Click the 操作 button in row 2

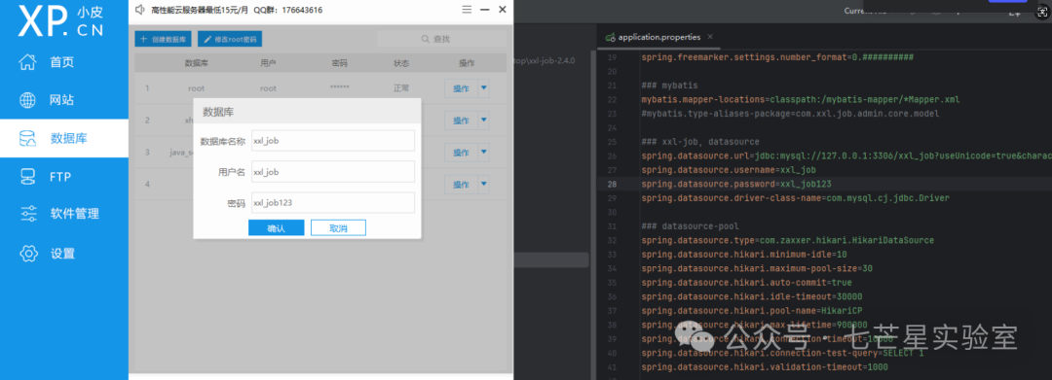coord(461,121)
